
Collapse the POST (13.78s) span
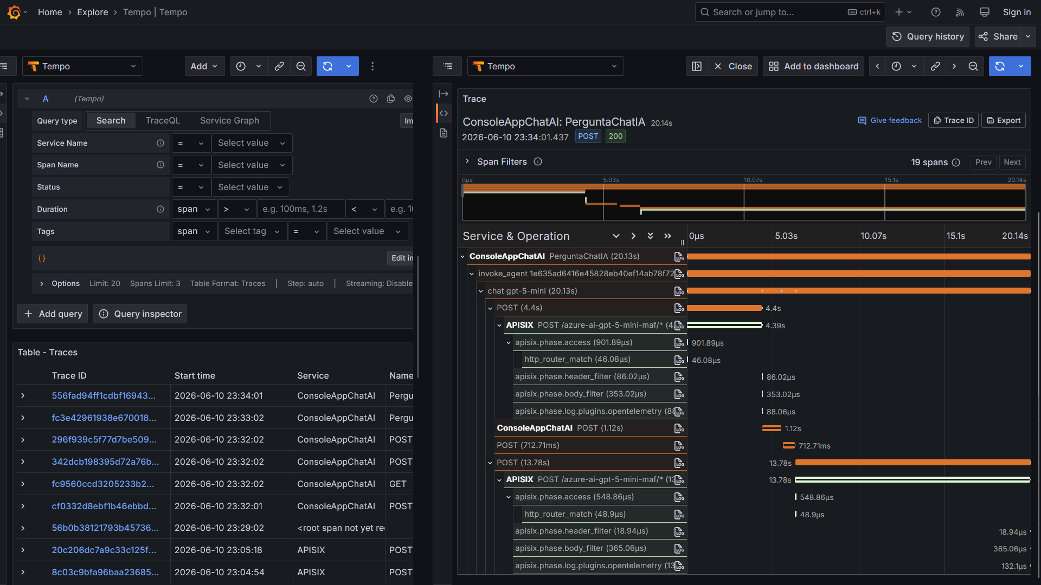490,463
